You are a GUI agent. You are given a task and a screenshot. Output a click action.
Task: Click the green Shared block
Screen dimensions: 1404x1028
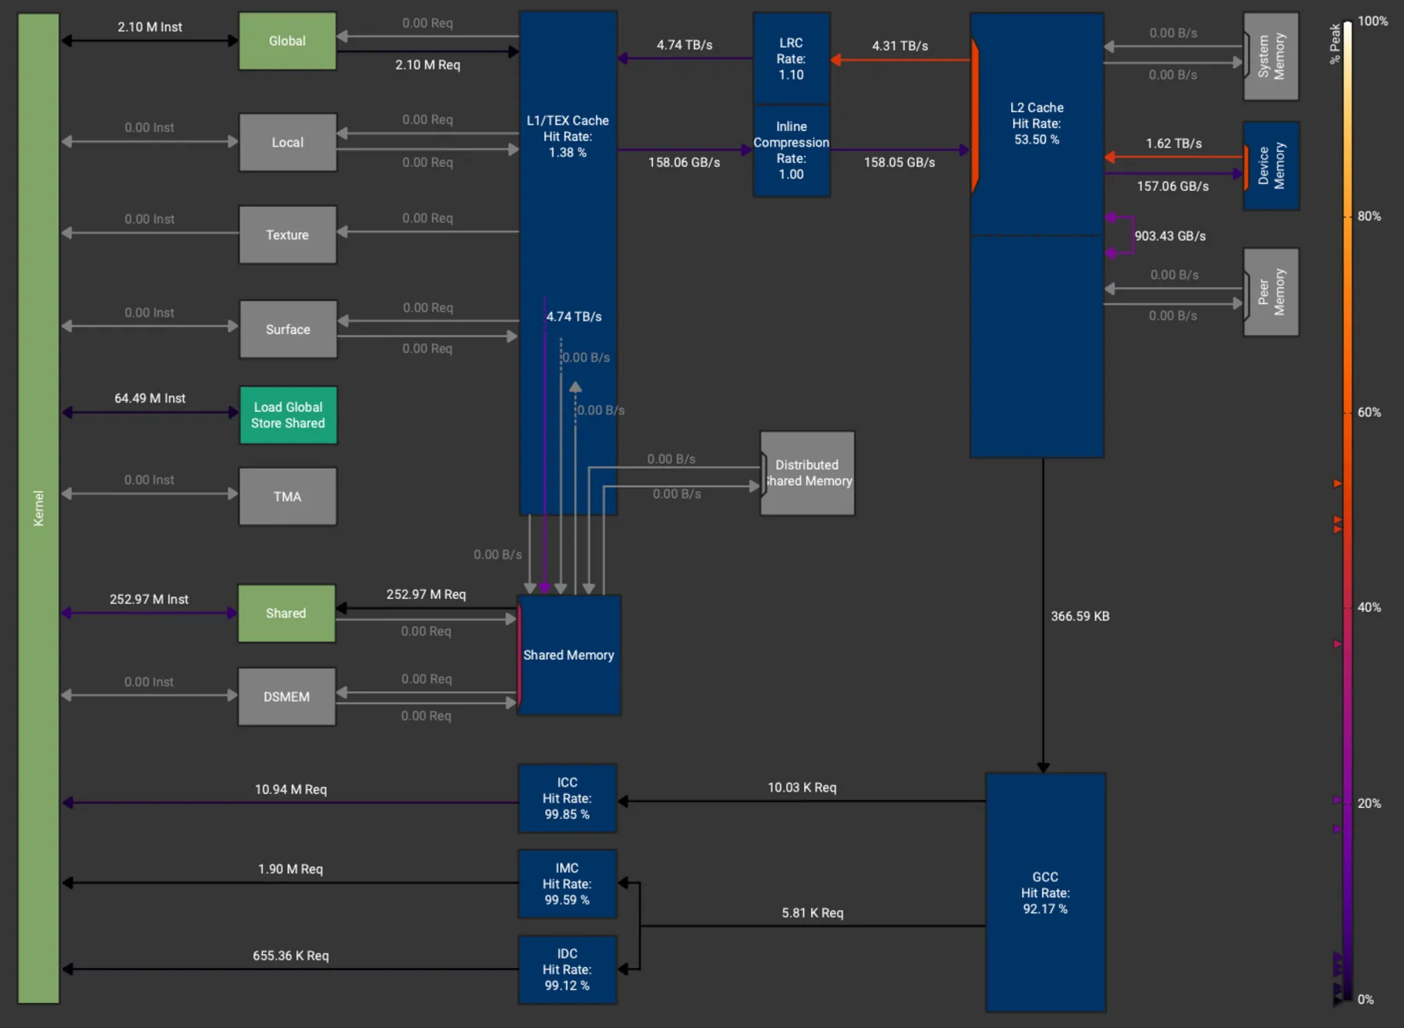[285, 614]
